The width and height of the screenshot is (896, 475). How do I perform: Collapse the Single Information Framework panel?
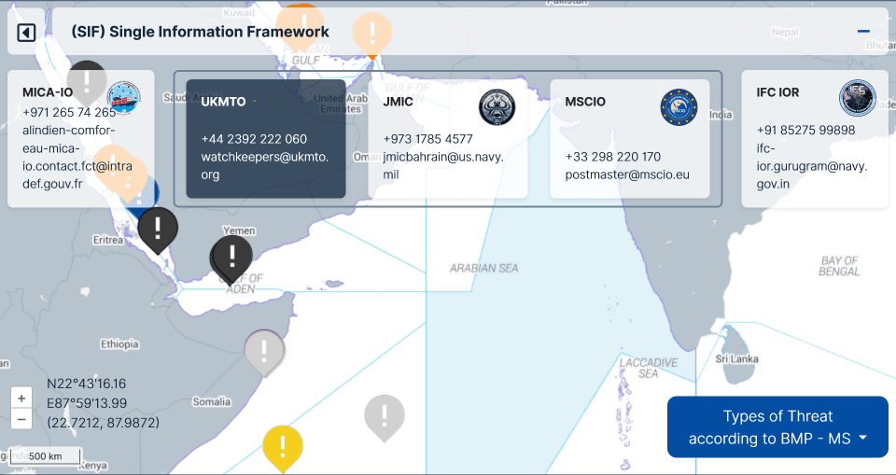pos(863,32)
